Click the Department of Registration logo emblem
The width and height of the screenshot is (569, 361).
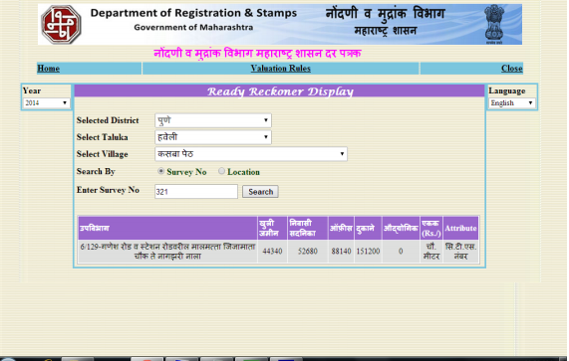click(61, 25)
